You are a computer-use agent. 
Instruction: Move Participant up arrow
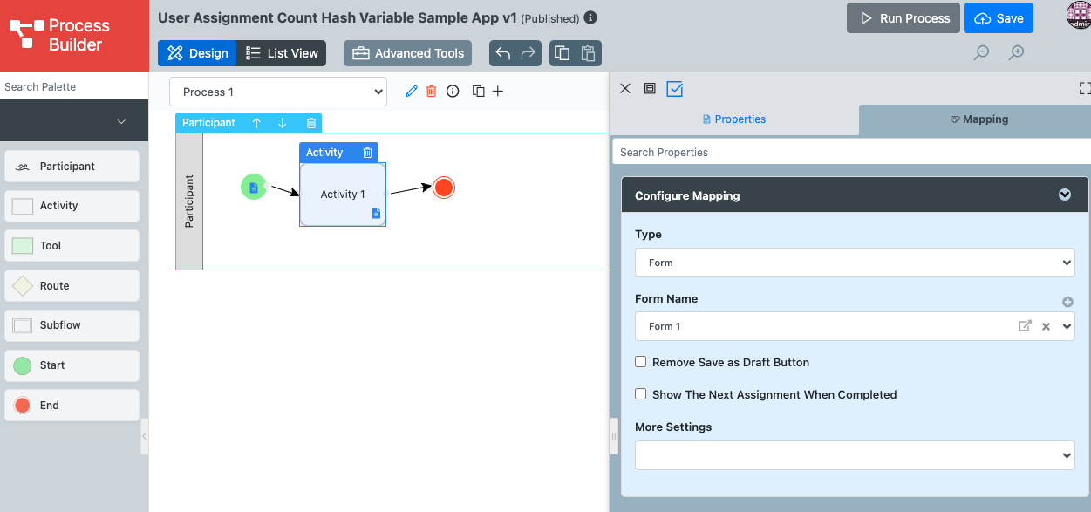[256, 123]
